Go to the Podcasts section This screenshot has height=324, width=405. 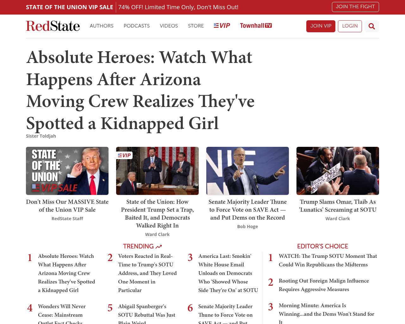[136, 26]
